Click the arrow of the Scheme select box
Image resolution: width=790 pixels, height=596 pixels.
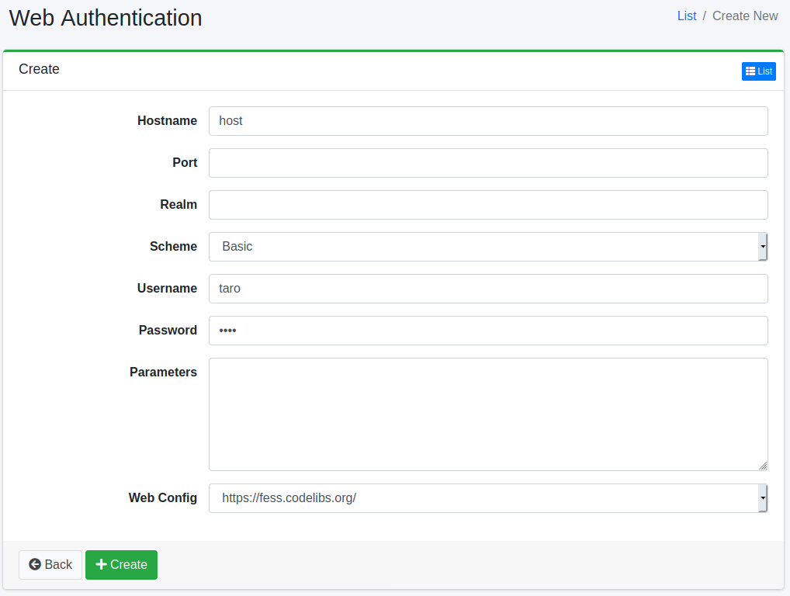coord(763,247)
